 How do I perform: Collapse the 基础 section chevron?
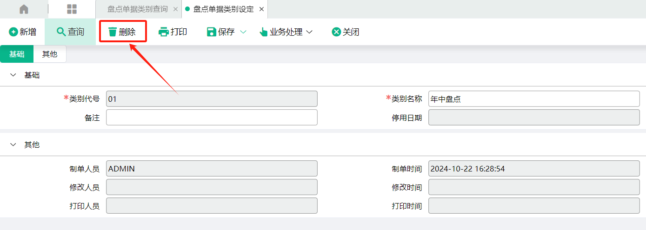click(13, 75)
